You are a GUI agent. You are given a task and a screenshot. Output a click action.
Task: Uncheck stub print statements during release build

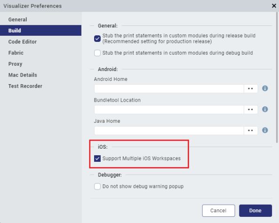(97, 39)
